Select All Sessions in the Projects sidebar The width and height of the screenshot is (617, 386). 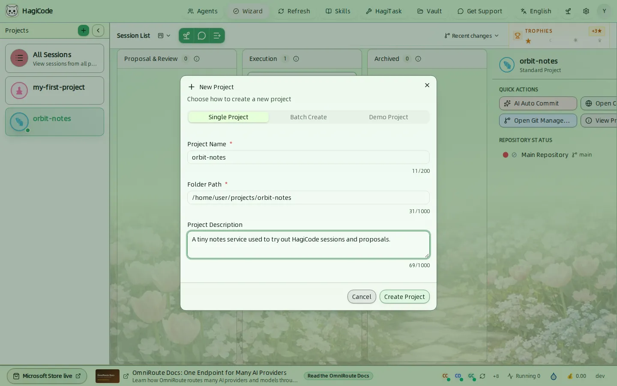(x=54, y=58)
